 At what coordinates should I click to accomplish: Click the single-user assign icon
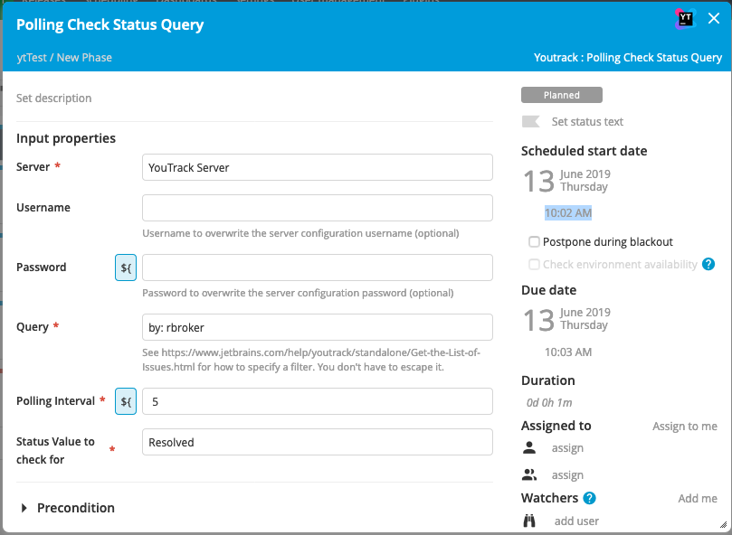[529, 447]
